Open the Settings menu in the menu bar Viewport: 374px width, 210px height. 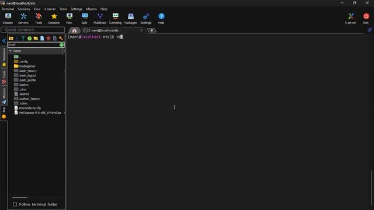77,9
